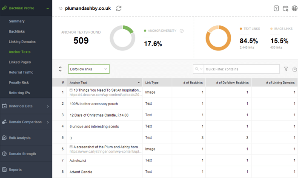This screenshot has width=298, height=178.
Task: Open the help question-mark icon in header
Action: click(276, 8)
